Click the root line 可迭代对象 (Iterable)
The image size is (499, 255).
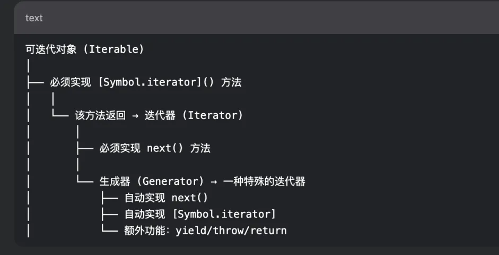coord(85,49)
